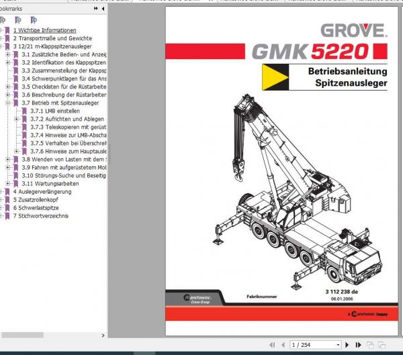
Task: Click the double-arrow options icon in Bookmarks header
Action: pyautogui.click(x=96, y=9)
